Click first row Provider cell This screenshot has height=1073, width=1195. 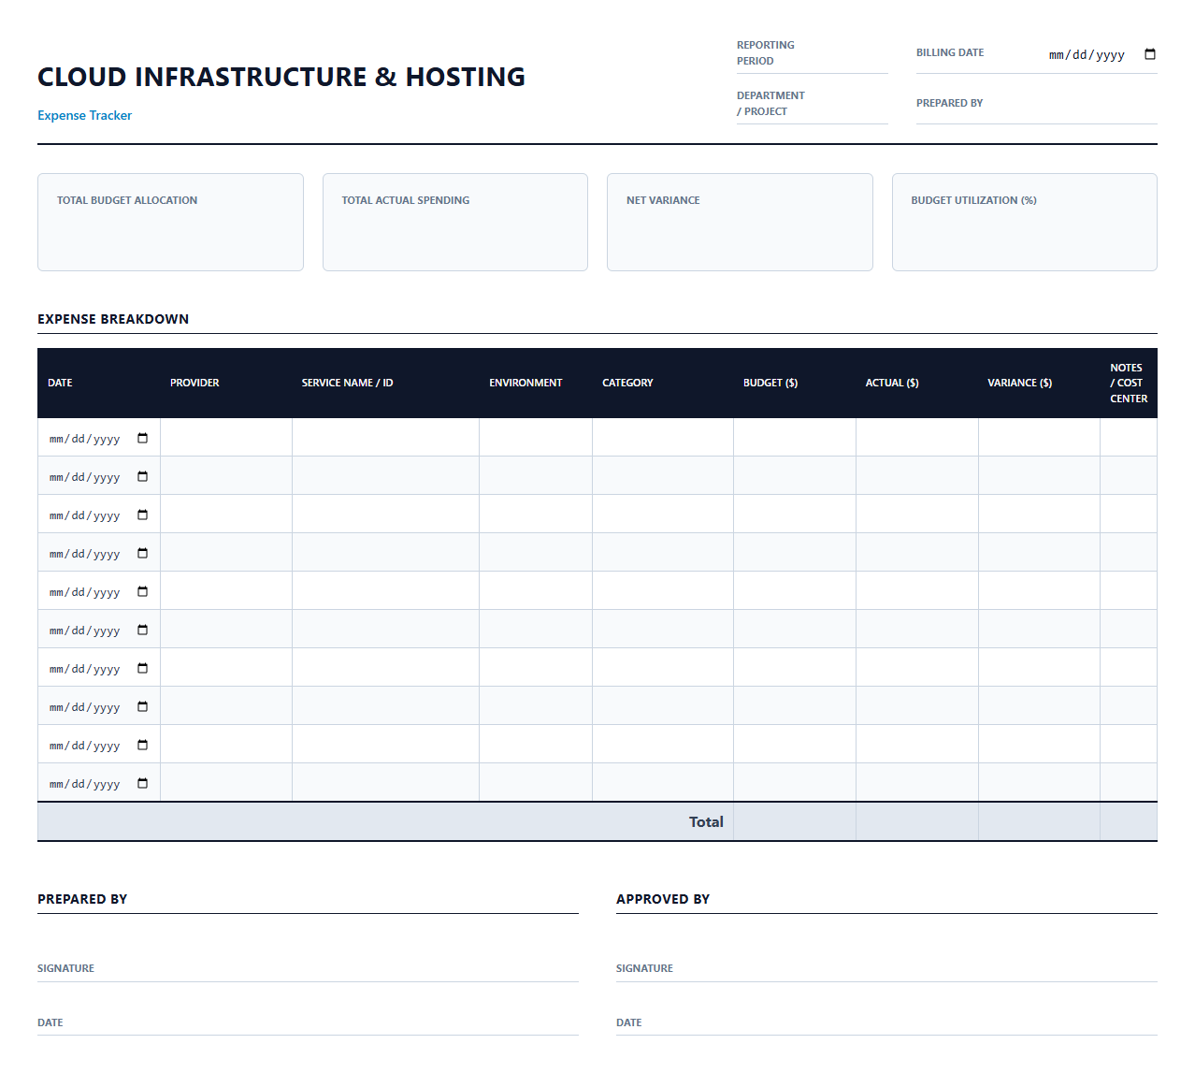226,438
